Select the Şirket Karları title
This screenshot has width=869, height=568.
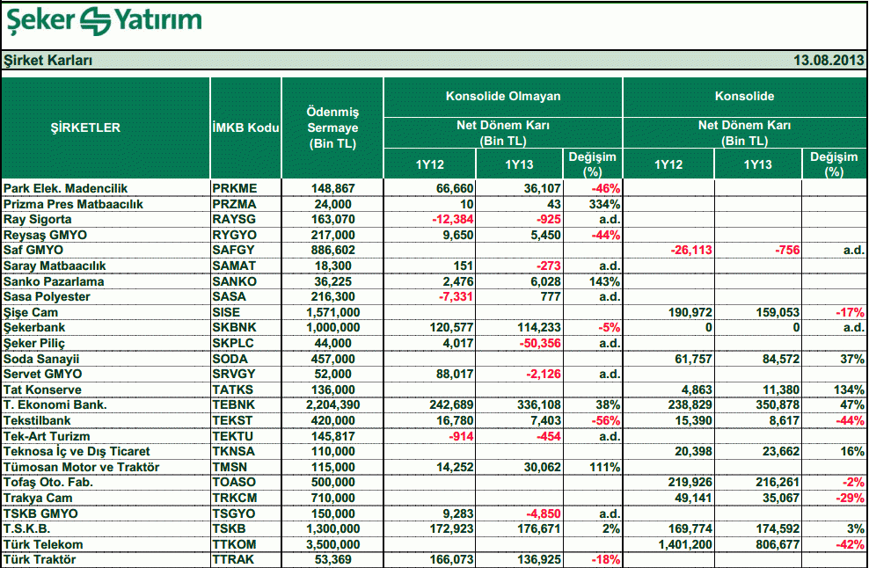47,61
